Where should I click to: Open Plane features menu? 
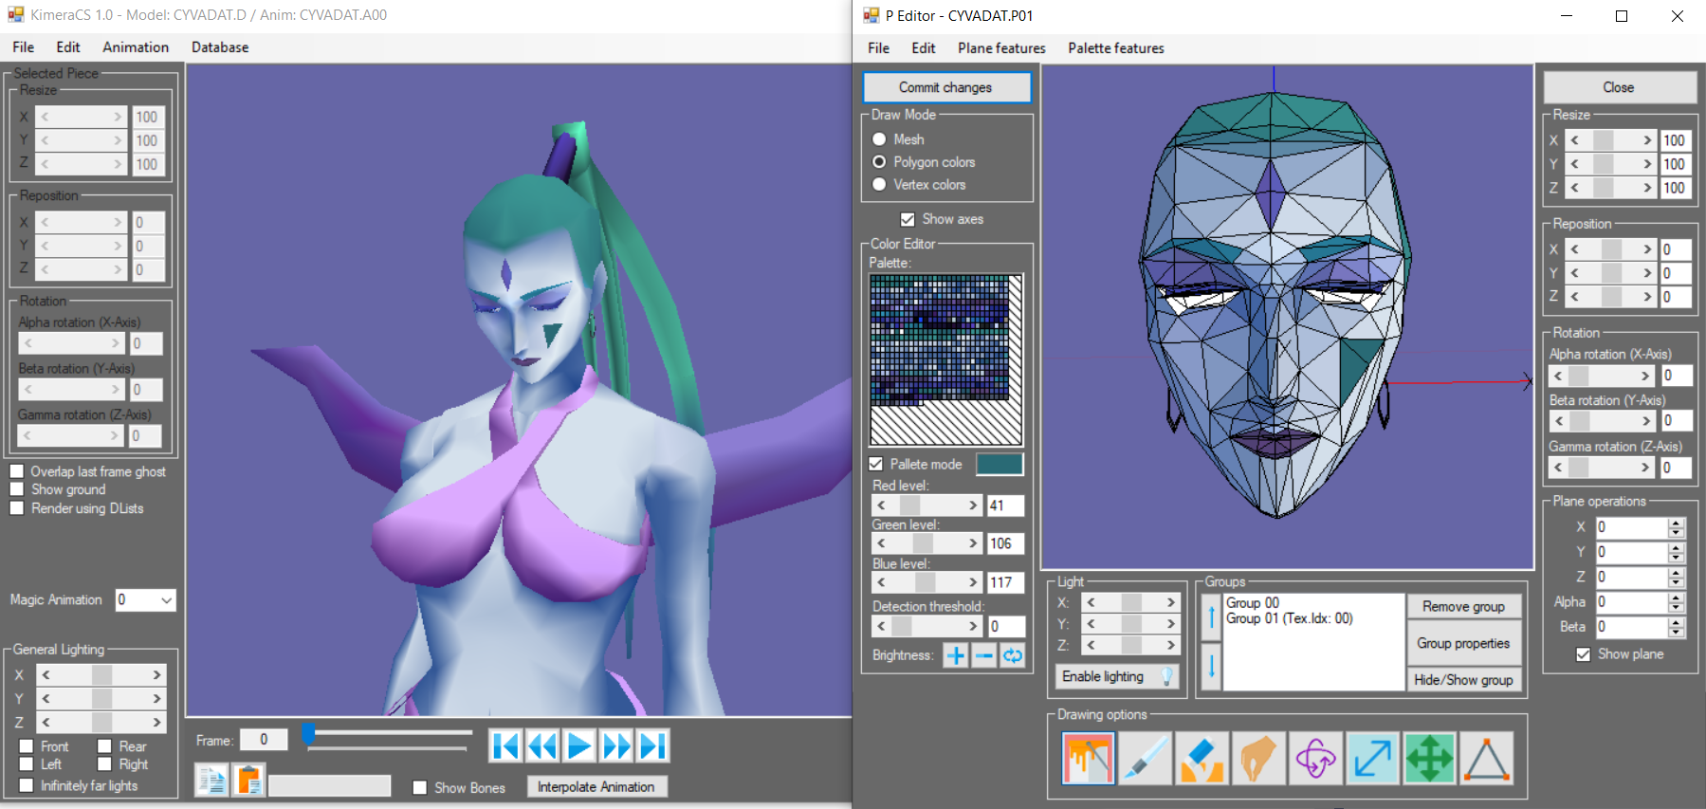(1001, 47)
